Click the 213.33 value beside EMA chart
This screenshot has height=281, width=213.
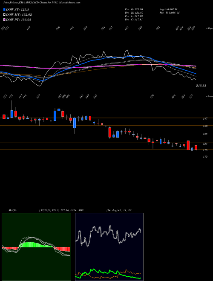point(201,86)
